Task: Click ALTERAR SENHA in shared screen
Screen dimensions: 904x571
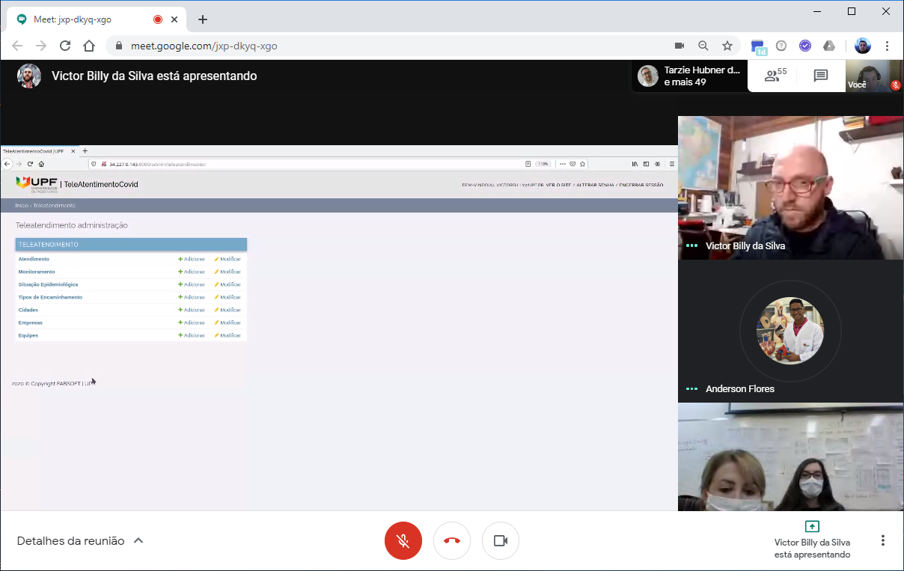Action: coord(596,185)
